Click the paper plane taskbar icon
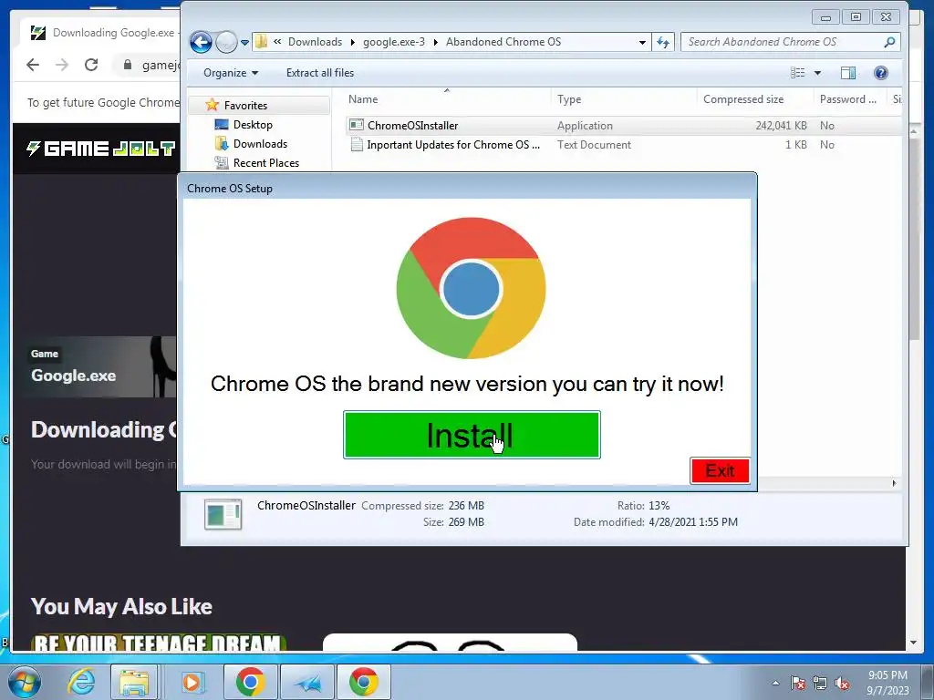The image size is (934, 700). 307,682
